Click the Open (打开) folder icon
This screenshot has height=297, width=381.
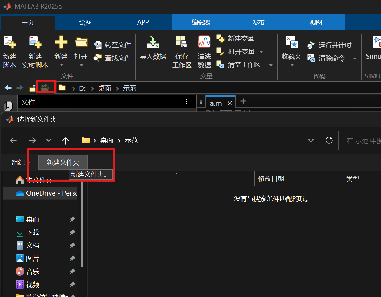point(81,42)
